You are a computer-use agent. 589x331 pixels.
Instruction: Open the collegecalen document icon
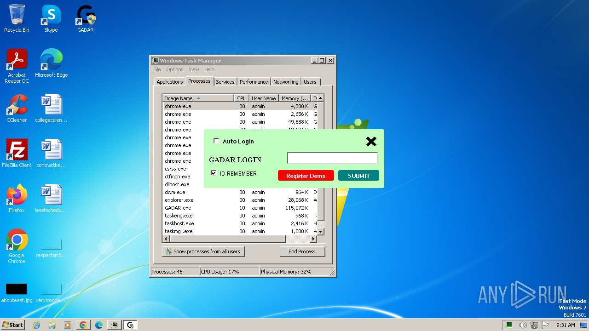[51, 108]
